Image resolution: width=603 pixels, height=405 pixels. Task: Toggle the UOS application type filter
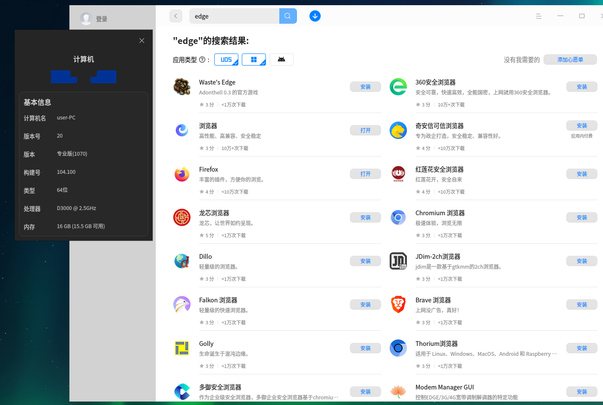pyautogui.click(x=226, y=60)
